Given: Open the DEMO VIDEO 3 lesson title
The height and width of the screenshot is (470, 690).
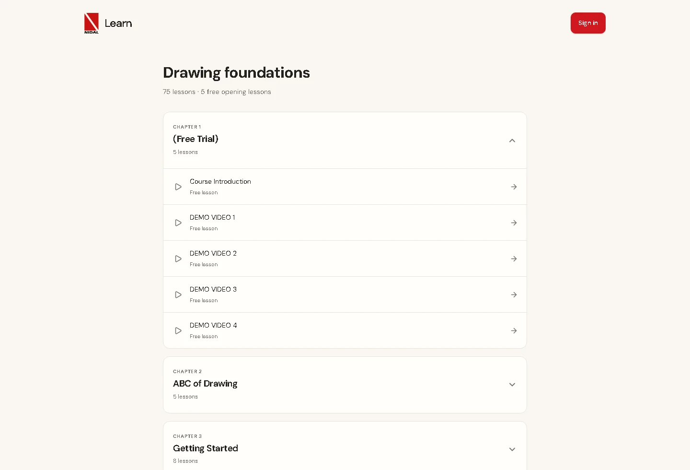Looking at the screenshot, I should click(x=213, y=289).
